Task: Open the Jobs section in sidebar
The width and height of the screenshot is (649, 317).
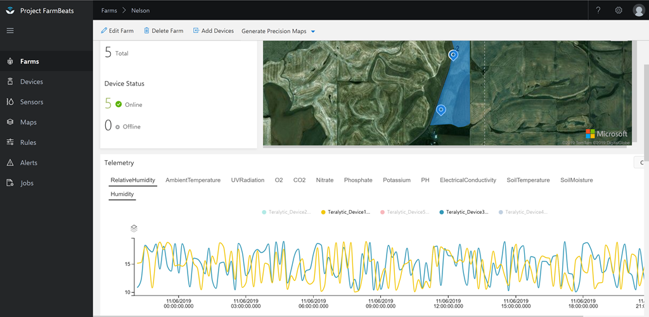Action: 46,183
